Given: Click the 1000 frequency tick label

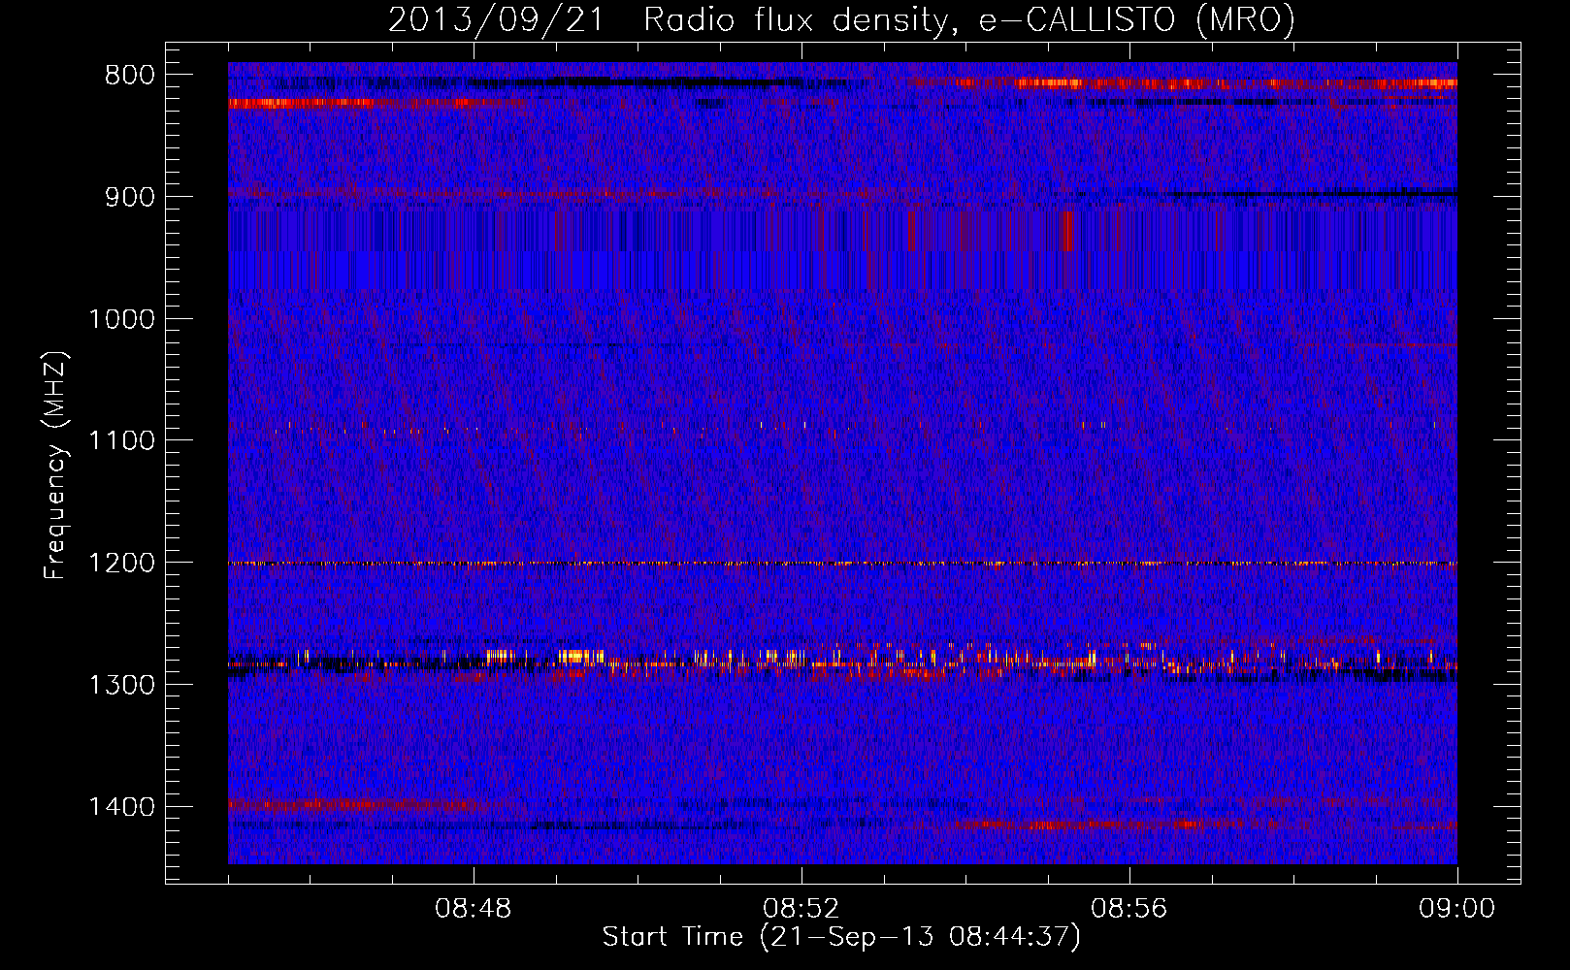Looking at the screenshot, I should click(121, 319).
